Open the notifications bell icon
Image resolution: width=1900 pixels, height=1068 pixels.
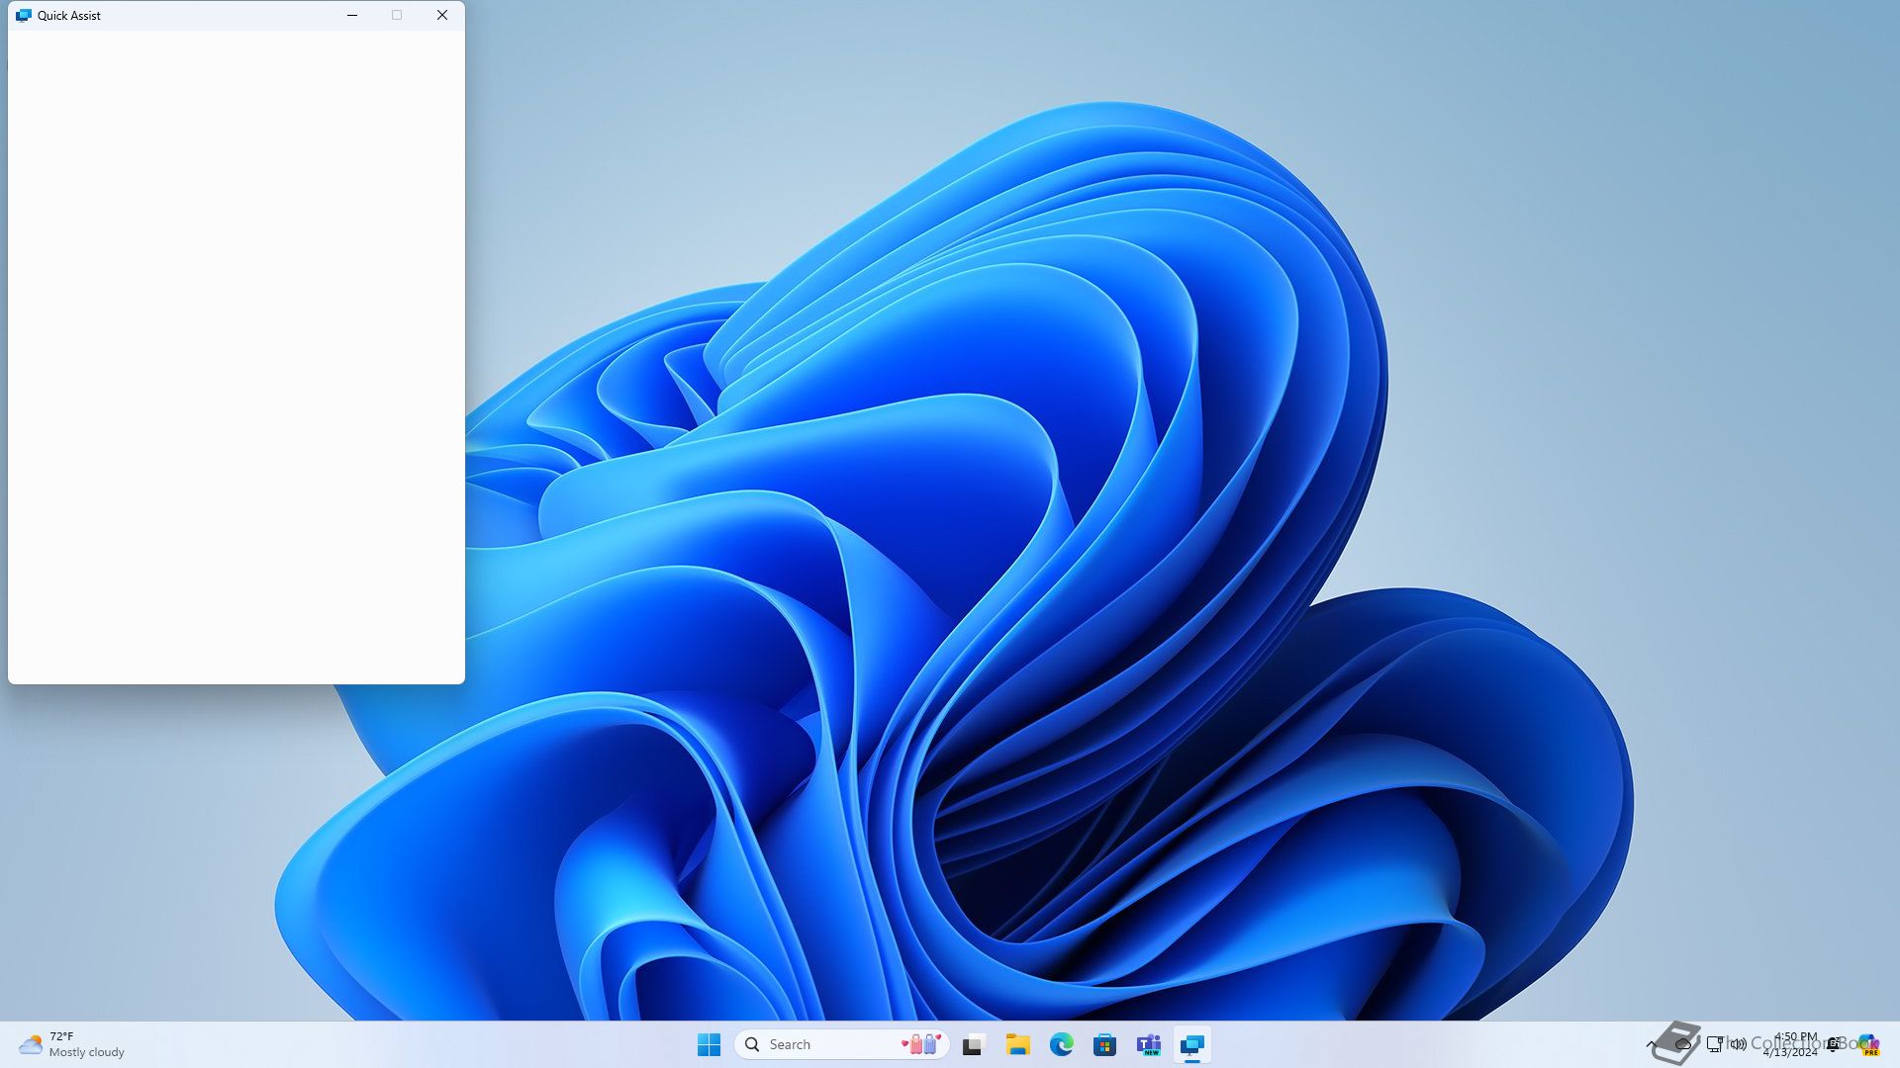1834,1044
